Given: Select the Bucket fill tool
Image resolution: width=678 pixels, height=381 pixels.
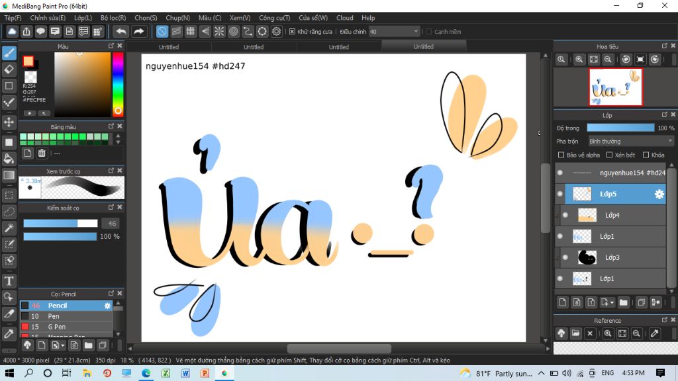Looking at the screenshot, I should (x=9, y=159).
